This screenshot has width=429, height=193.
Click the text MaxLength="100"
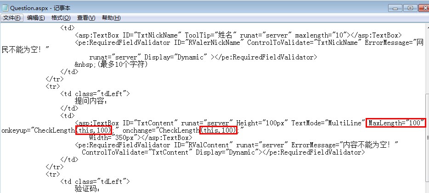[396, 123]
